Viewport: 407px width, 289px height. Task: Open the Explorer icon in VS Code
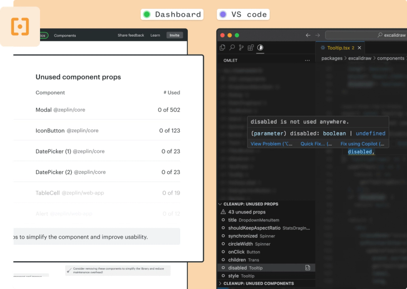222,47
